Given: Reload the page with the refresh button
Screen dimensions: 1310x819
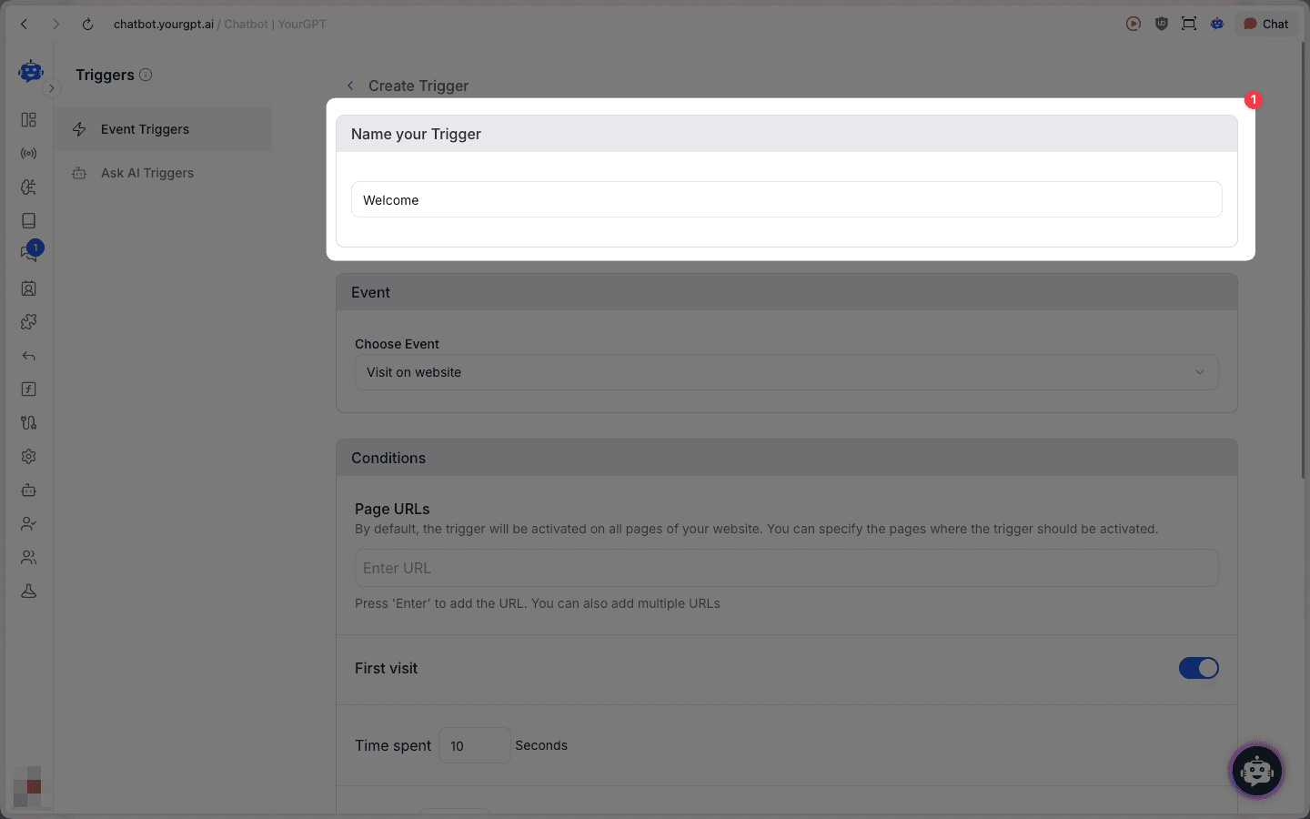Looking at the screenshot, I should click(x=87, y=24).
